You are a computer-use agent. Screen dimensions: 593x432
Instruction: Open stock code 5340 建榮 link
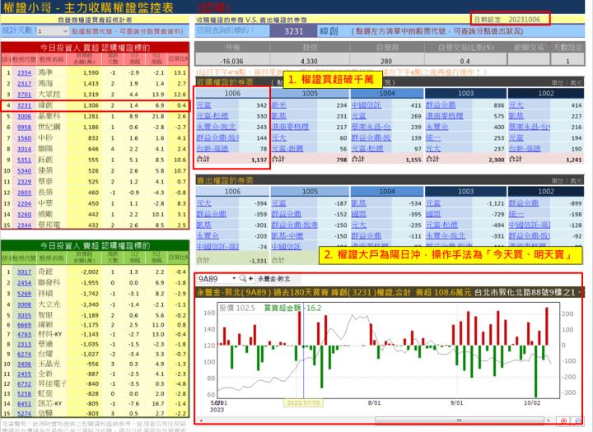coord(24,171)
